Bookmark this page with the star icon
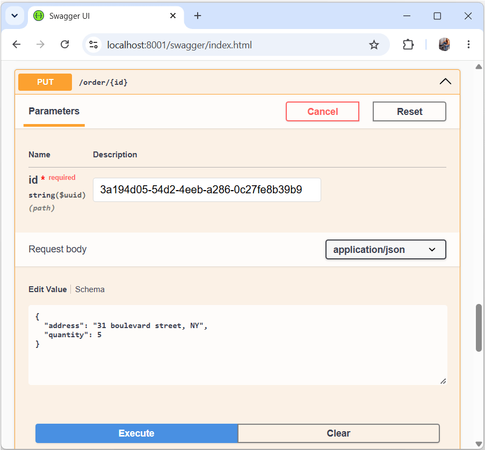Viewport: 485px width, 450px height. tap(374, 45)
